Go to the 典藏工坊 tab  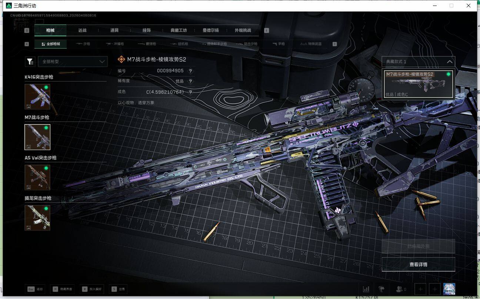coord(179,30)
